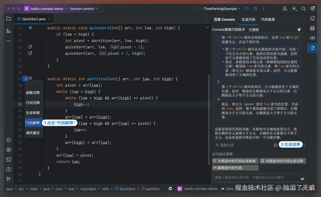Screen dimensions: 321x197
Task: Run the TimeParsingExample configuration
Action: (247, 9)
